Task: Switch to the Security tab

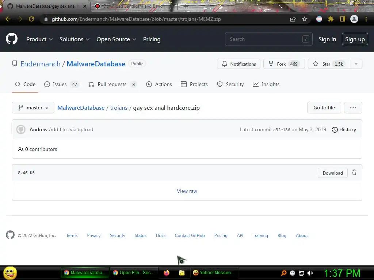Action: [230, 84]
